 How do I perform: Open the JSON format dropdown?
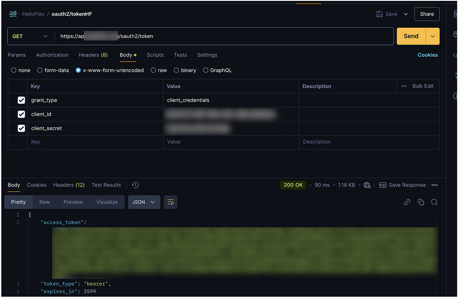click(x=144, y=202)
